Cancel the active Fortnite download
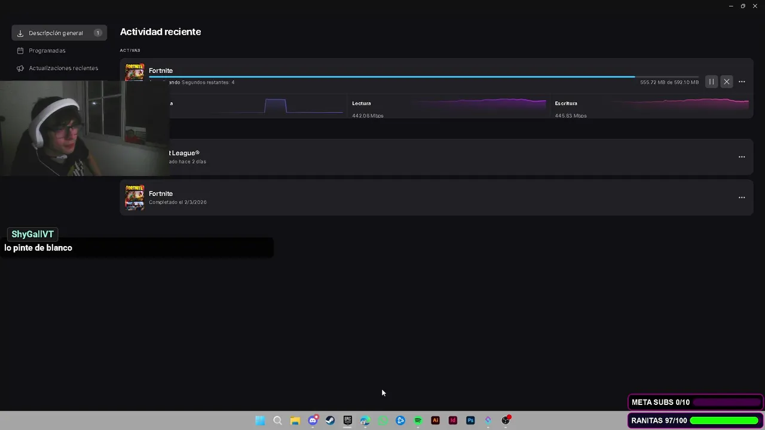The height and width of the screenshot is (430, 765). pos(727,82)
